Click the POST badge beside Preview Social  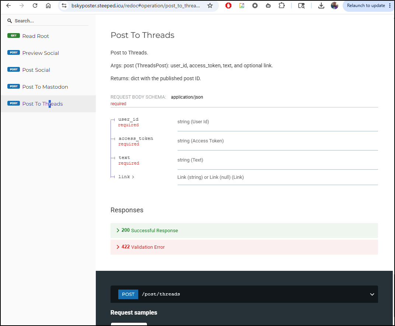tap(14, 52)
